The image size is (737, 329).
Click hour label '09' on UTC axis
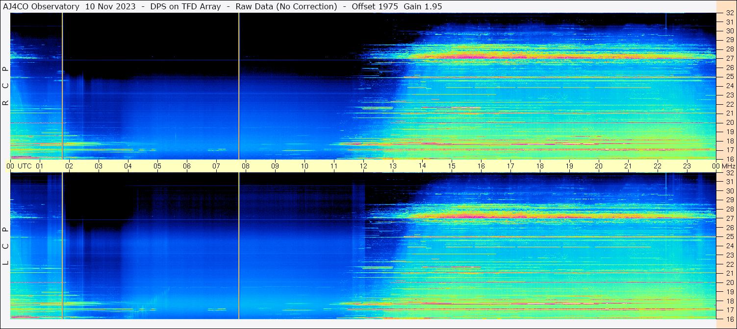[x=275, y=166]
